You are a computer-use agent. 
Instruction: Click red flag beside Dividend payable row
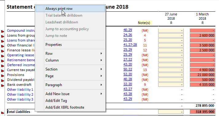click(3, 81)
